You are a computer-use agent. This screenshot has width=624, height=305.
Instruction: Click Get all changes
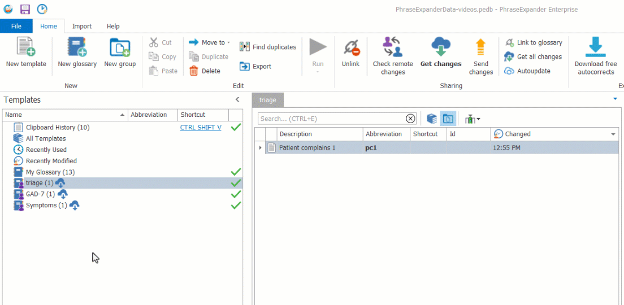tap(533, 56)
